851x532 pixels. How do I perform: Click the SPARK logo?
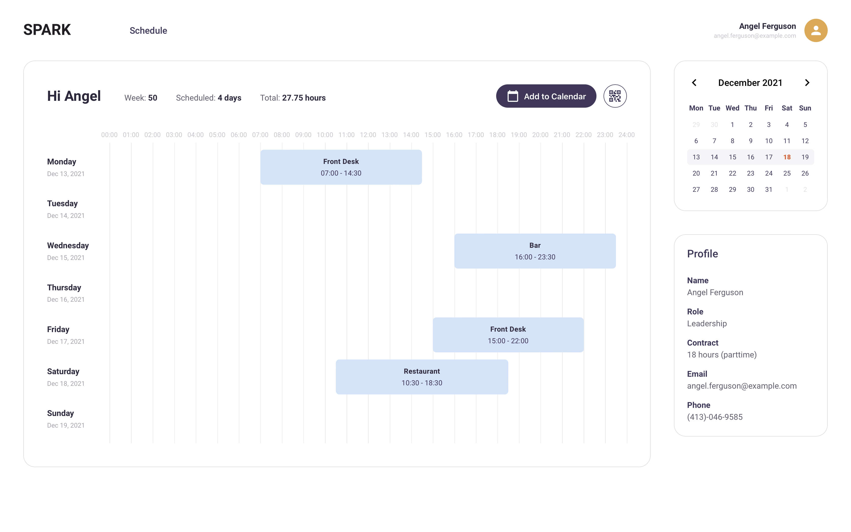[47, 30]
